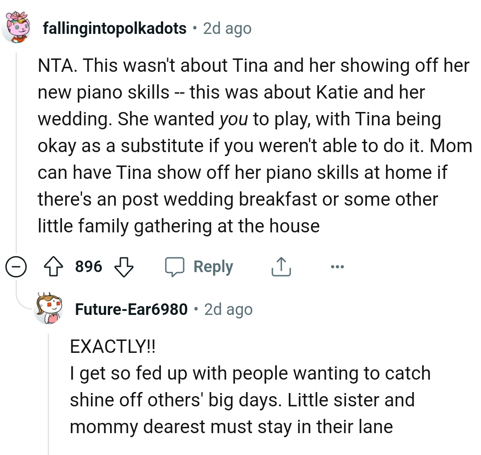Click the share icon below the top comment

[x=280, y=266]
